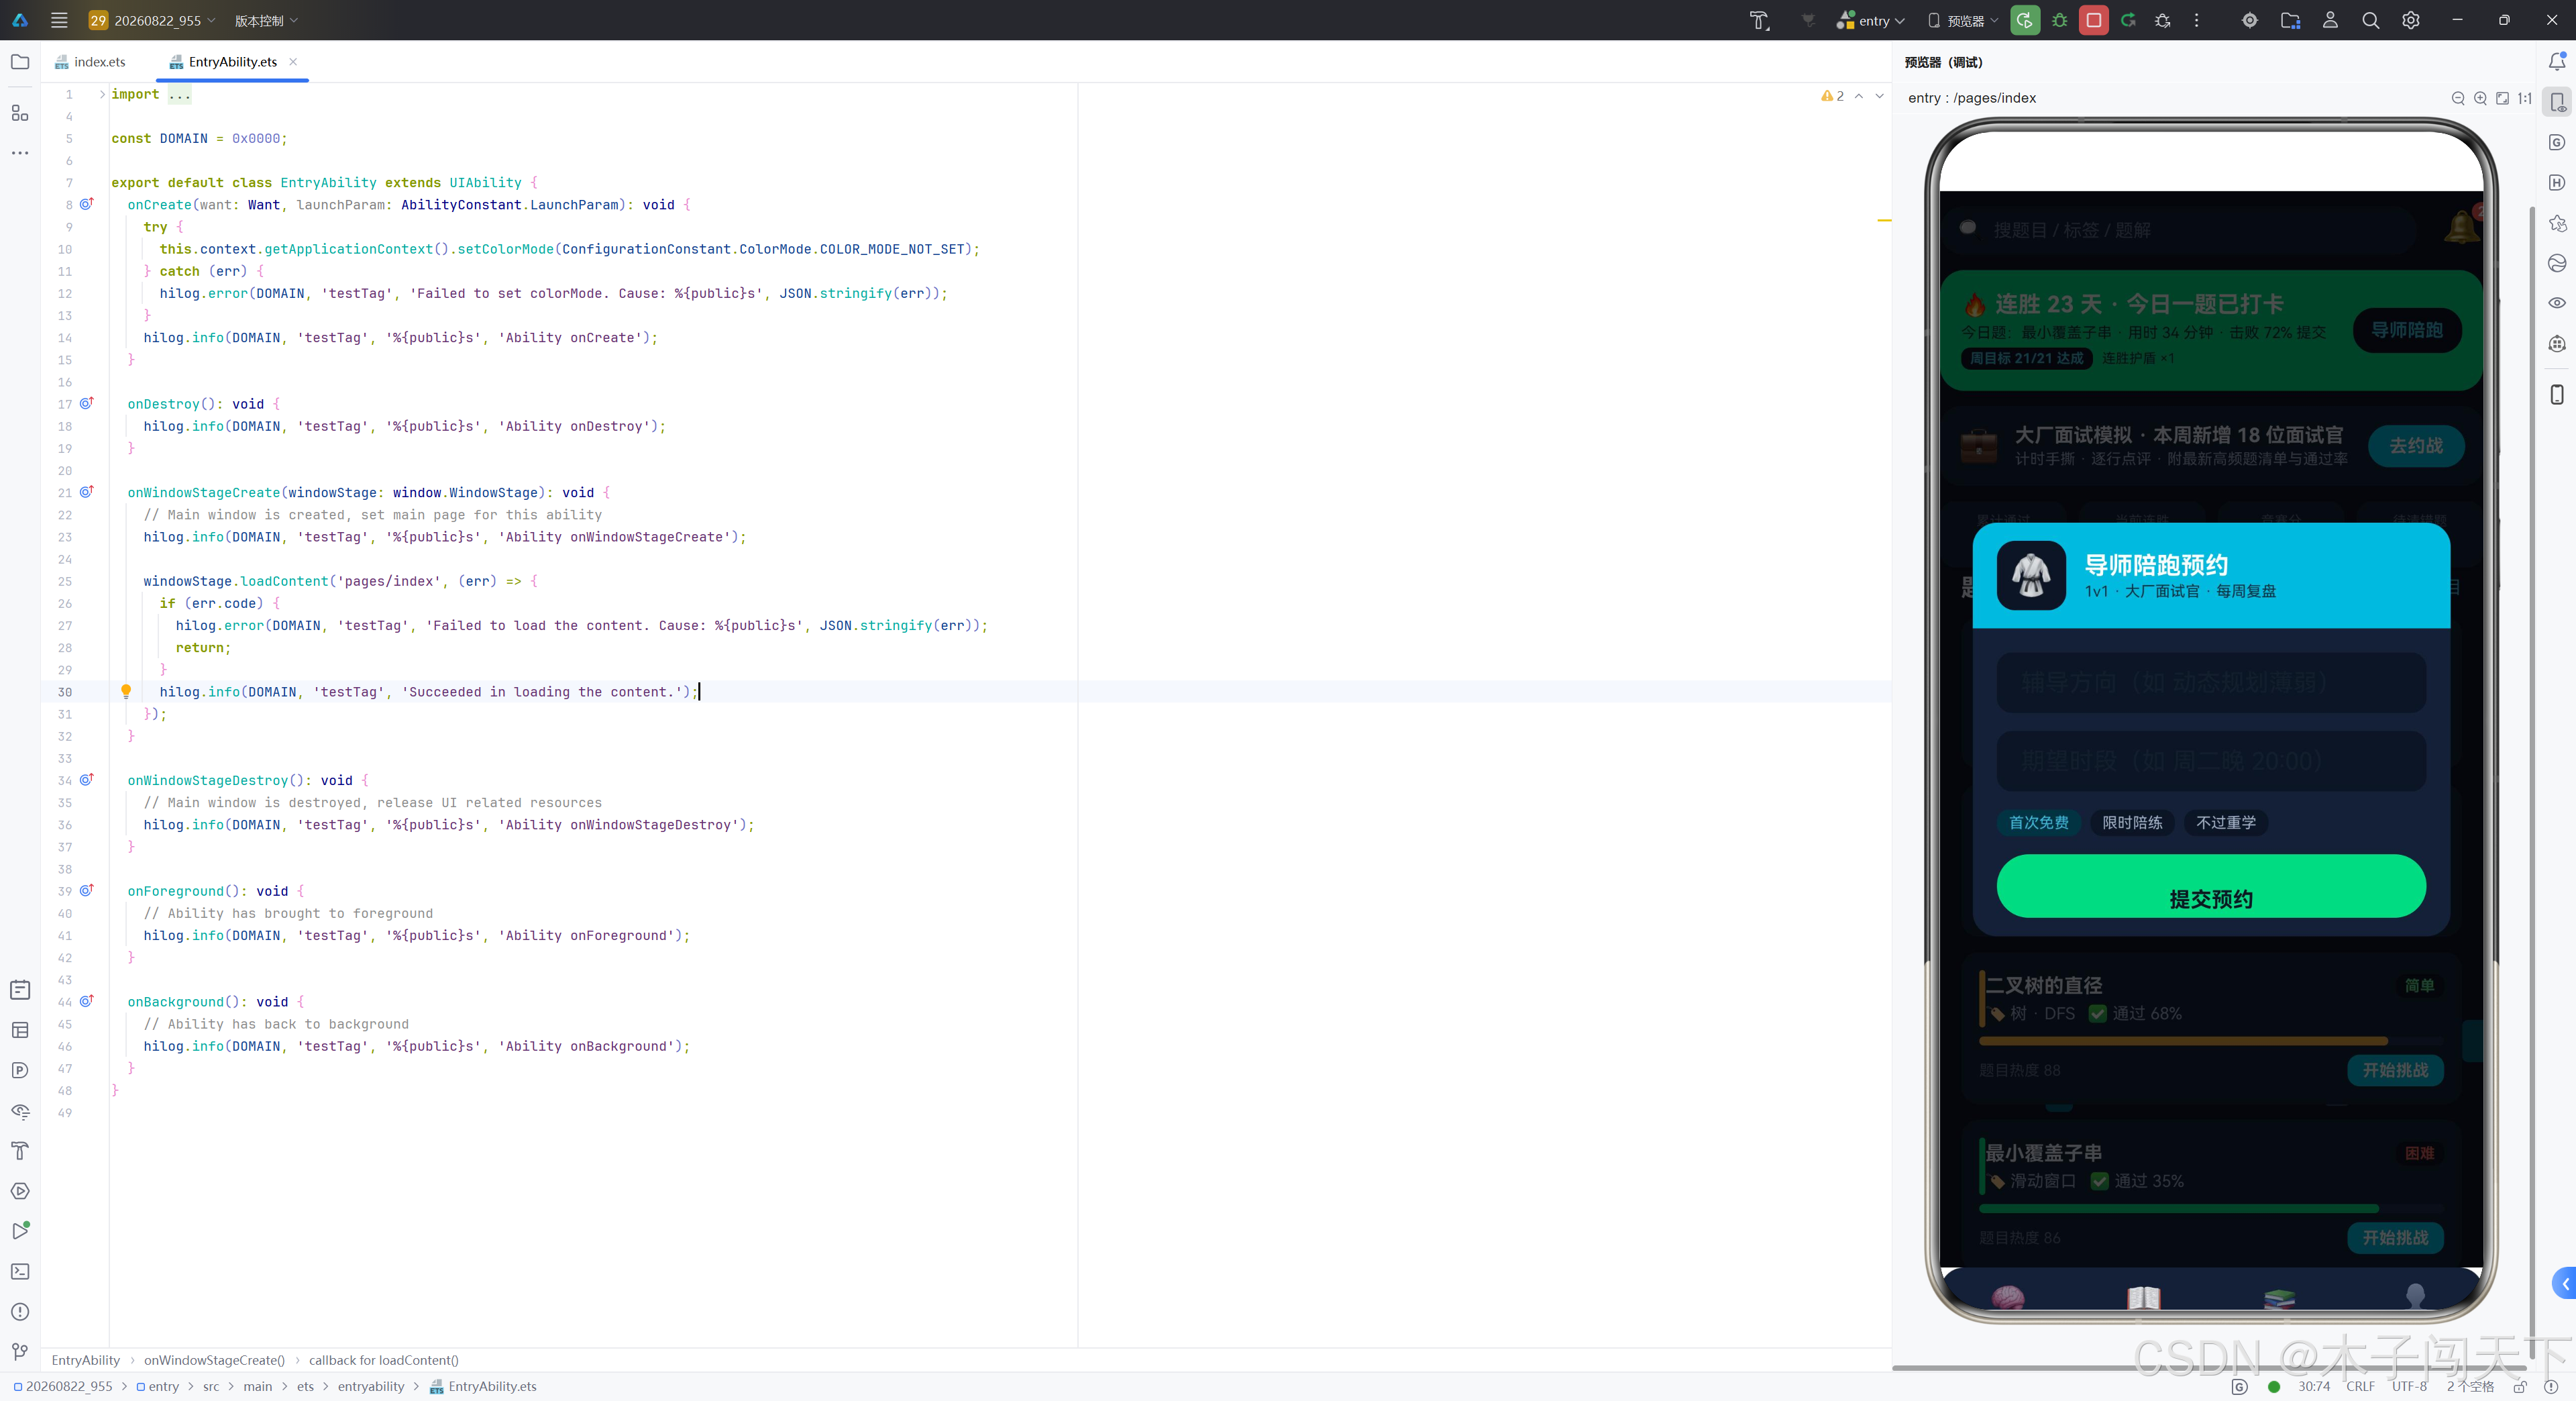The image size is (2576, 1401).
Task: Open the CRLF line separator selector
Action: [x=2360, y=1386]
